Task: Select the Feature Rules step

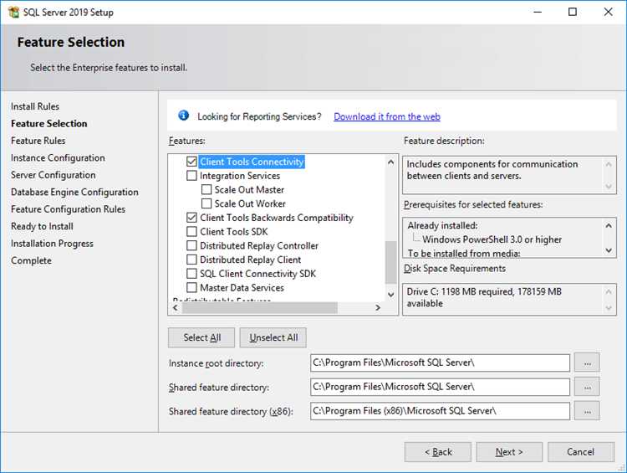Action: click(x=38, y=141)
